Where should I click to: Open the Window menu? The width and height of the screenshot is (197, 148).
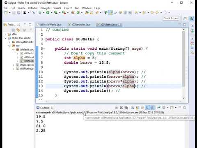tap(87, 8)
